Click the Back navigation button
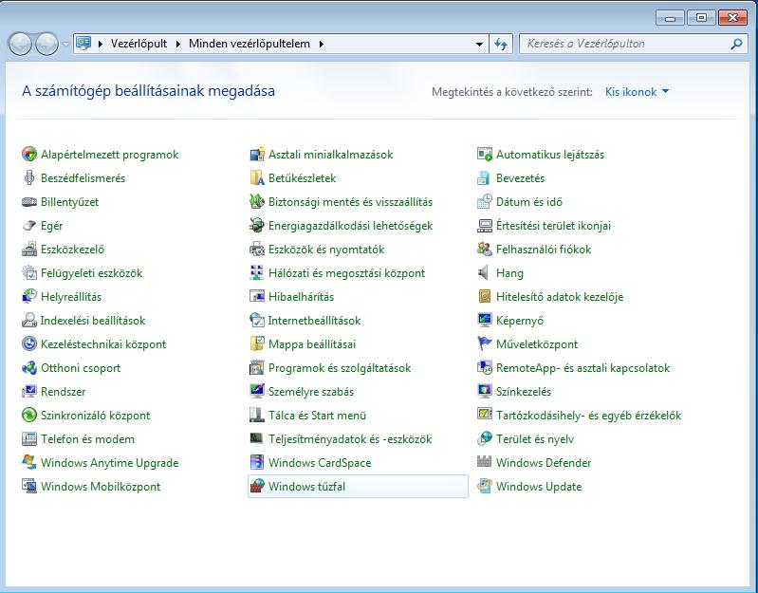 click(x=20, y=44)
